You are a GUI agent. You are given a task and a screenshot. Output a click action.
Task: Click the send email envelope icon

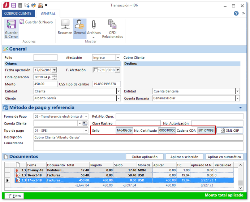27,5
